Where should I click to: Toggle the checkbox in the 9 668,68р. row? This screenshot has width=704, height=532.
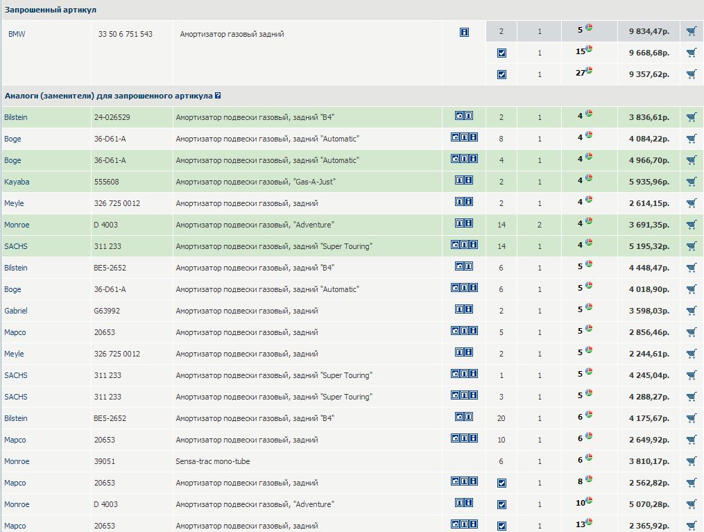(x=502, y=53)
